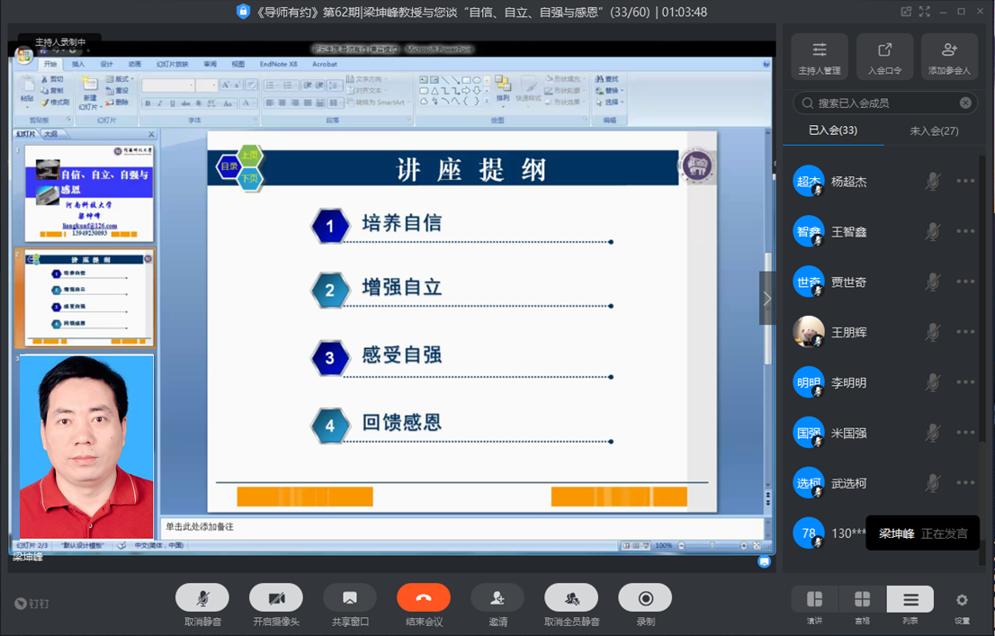Click the PowerPoint zoom slider
The height and width of the screenshot is (636, 995).
point(713,546)
